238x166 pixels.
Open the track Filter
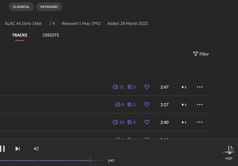pos(201,54)
